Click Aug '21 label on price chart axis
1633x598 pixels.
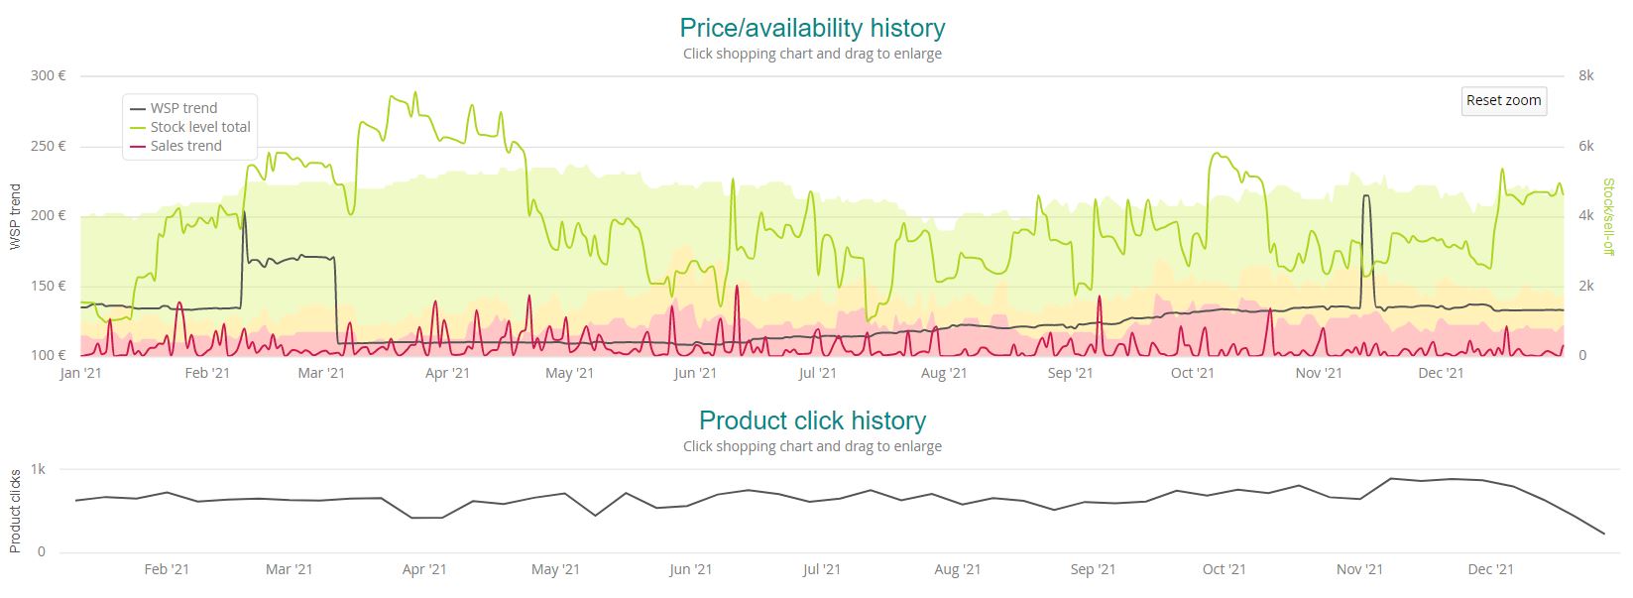point(943,374)
